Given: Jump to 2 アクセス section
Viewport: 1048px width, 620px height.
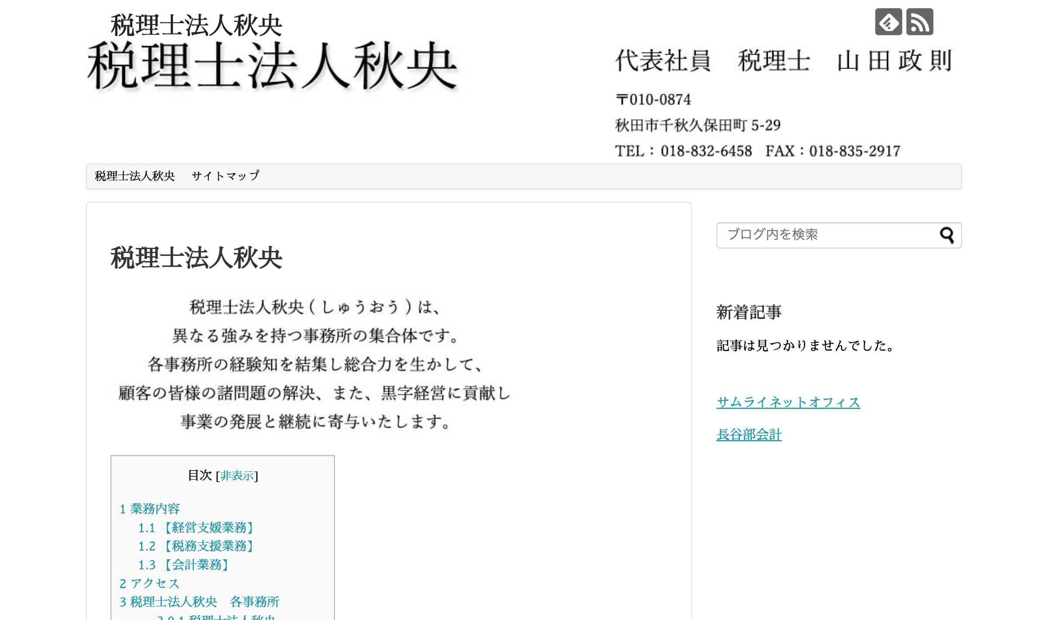Looking at the screenshot, I should (x=149, y=584).
